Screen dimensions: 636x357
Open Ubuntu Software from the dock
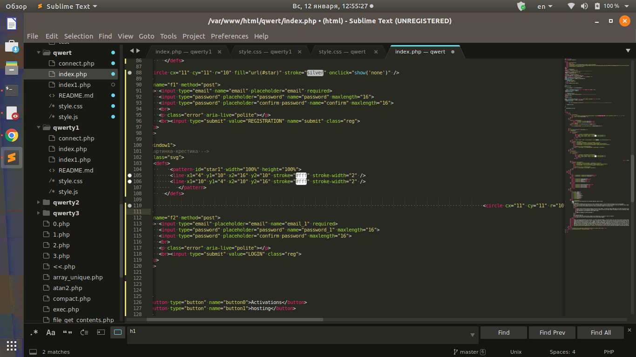pyautogui.click(x=12, y=46)
